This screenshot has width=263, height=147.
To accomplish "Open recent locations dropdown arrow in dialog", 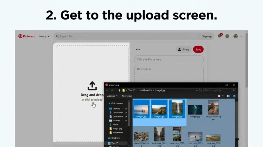I will (x=116, y=90).
